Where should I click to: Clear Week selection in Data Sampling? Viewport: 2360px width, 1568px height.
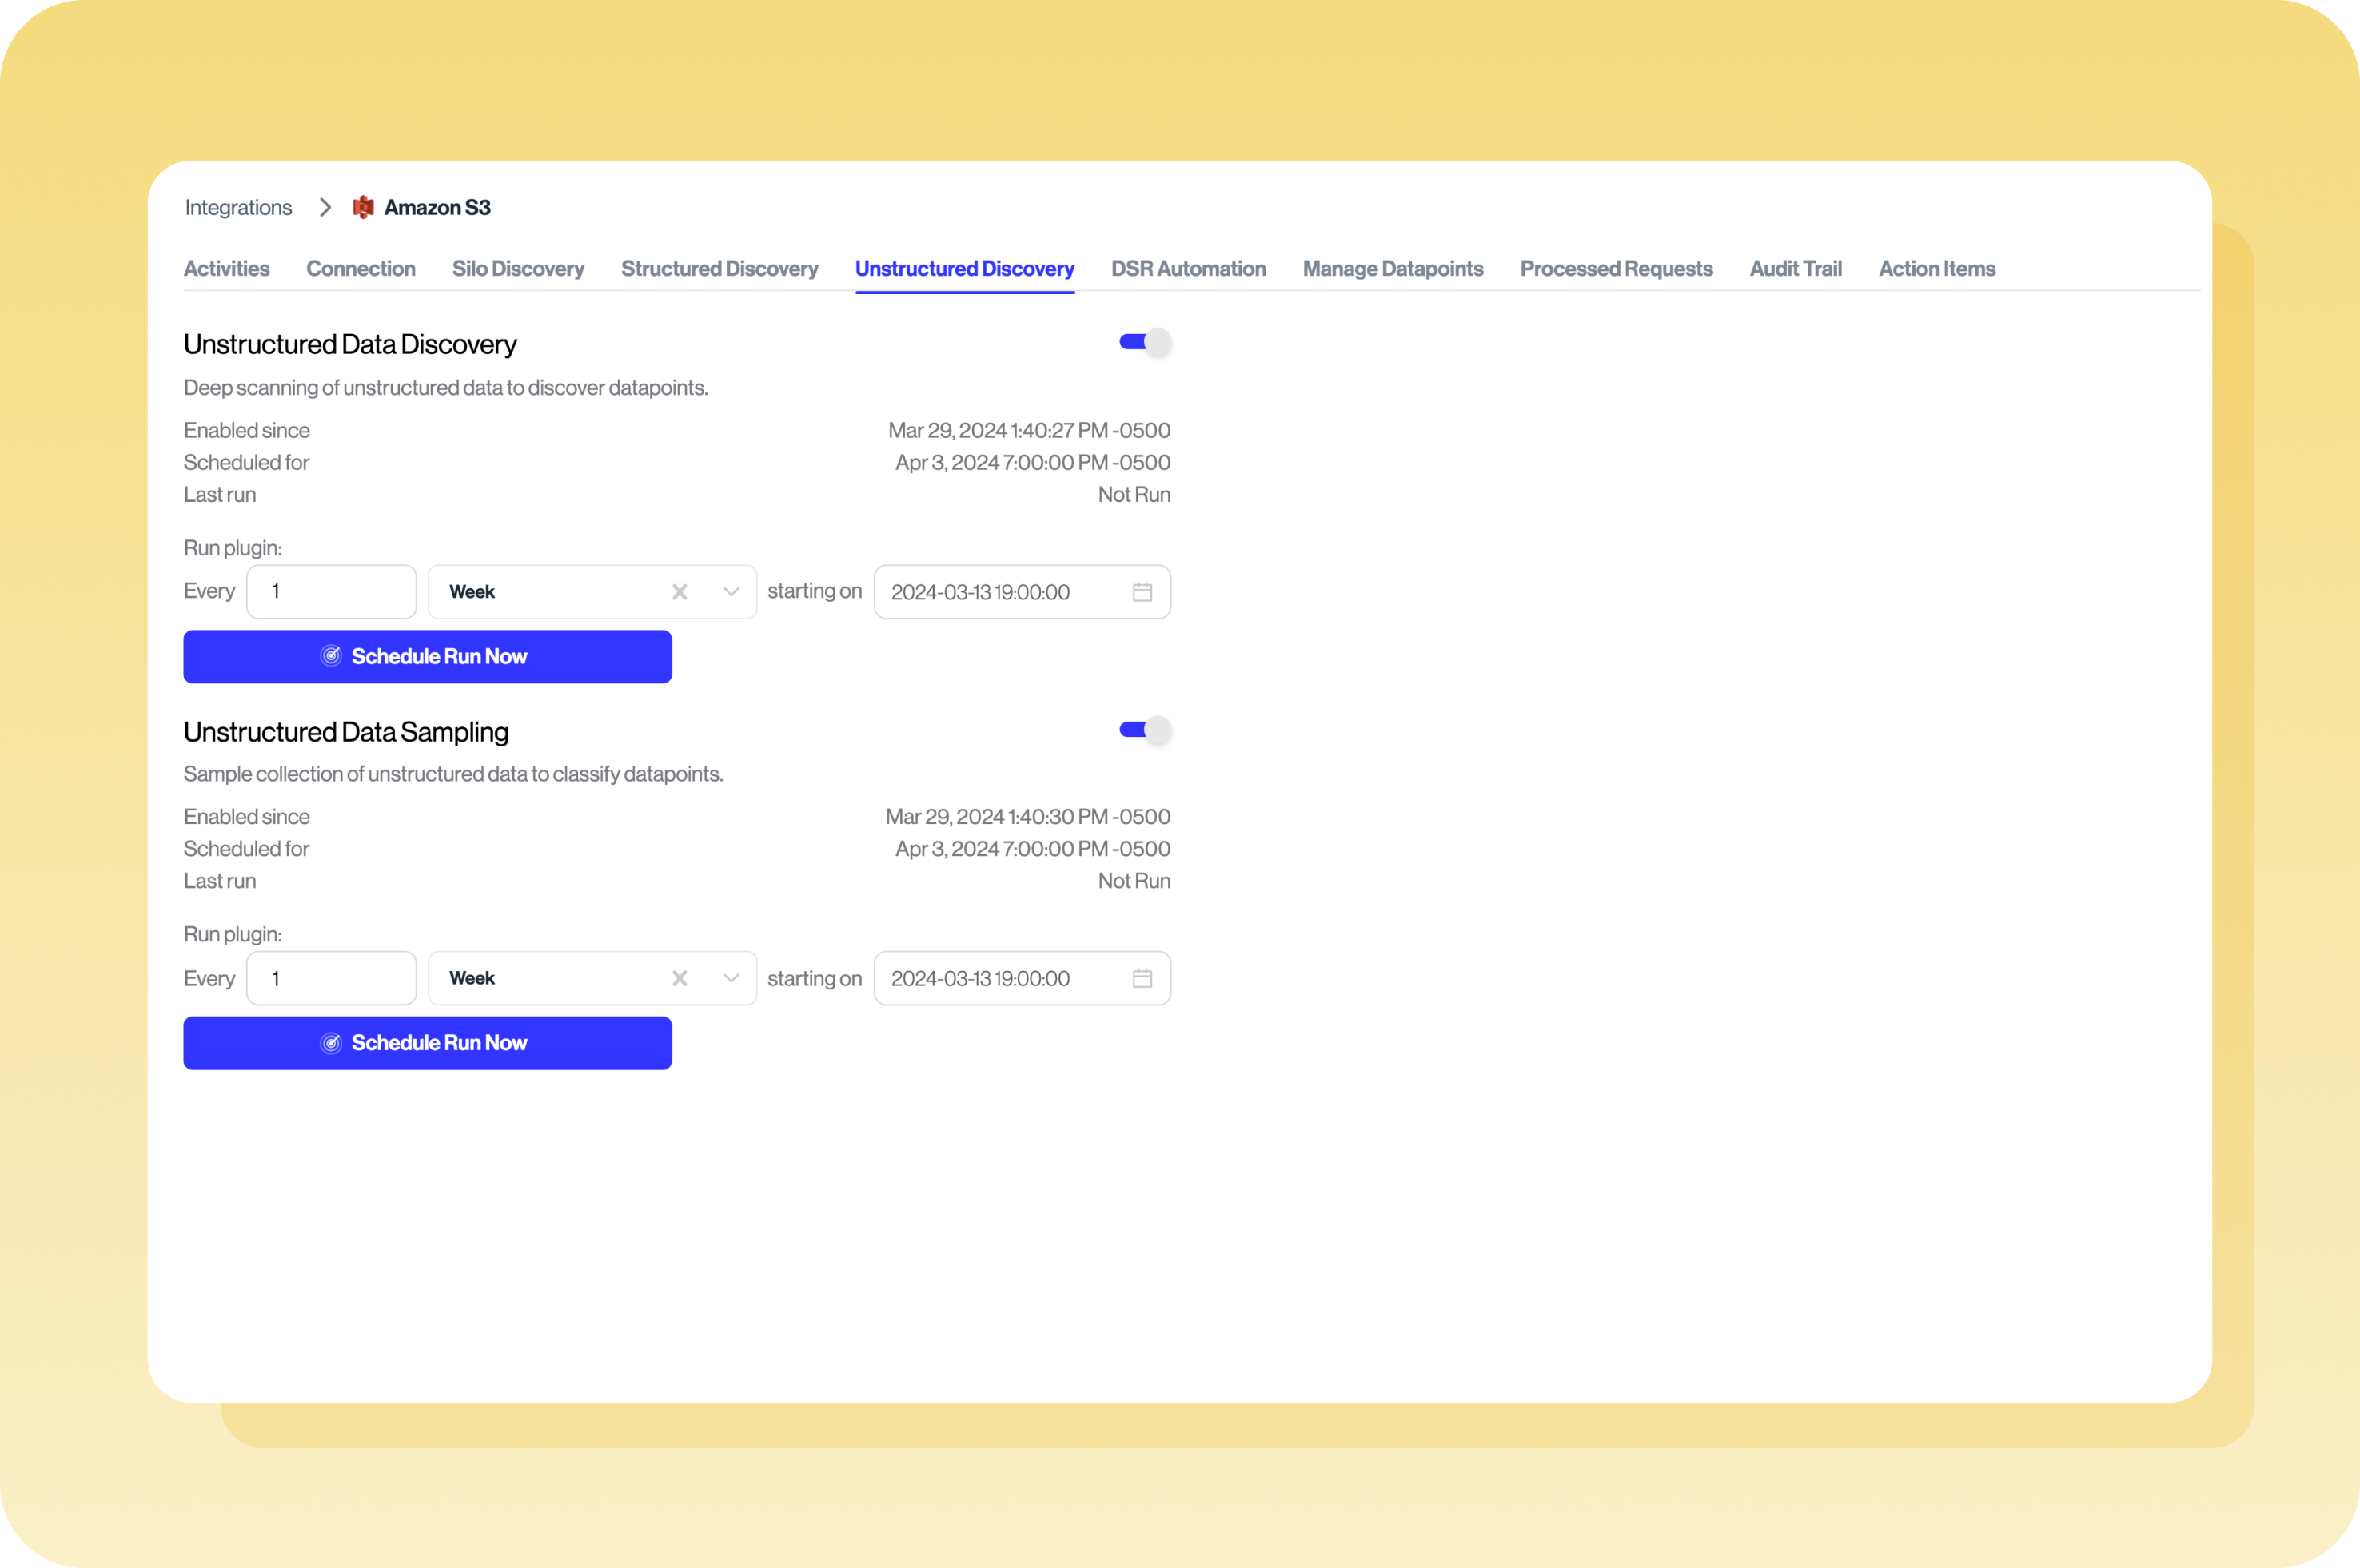[680, 978]
